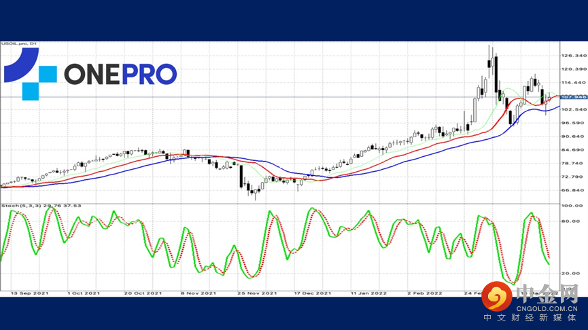Screen dimensions: 588x330
Task: Click the CNGOLD round logo icon
Action: [497, 296]
